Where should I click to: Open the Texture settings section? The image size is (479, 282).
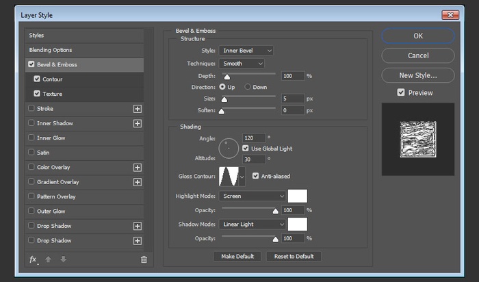52,94
